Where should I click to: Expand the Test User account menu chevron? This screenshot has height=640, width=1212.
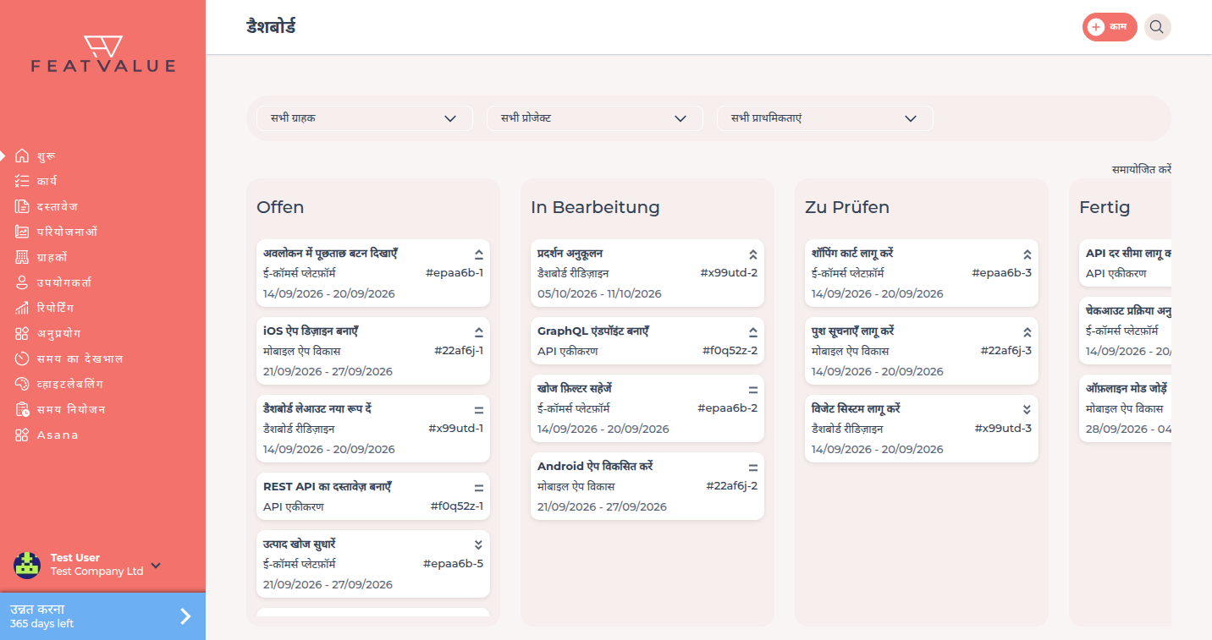coord(156,565)
